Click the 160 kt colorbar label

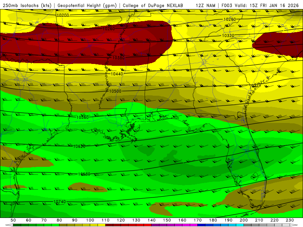coord(183,220)
